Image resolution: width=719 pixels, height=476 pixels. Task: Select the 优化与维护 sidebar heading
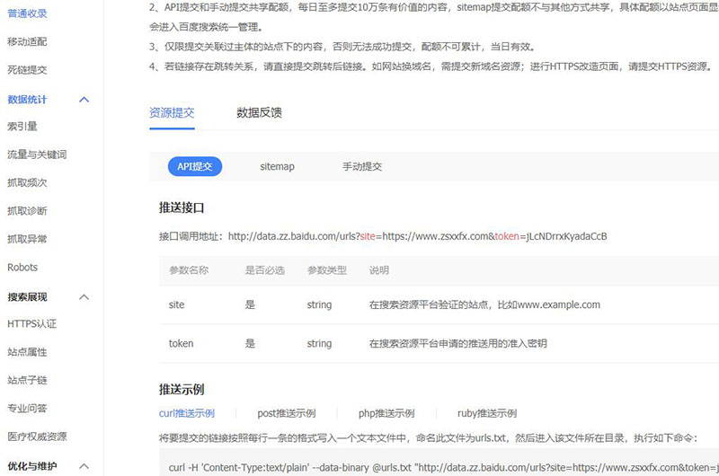(32, 466)
